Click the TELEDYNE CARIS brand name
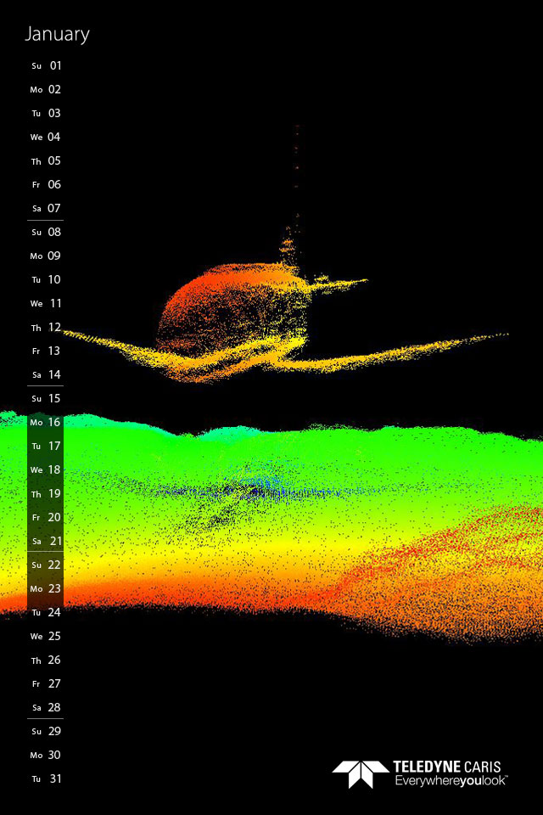Image resolution: width=543 pixels, height=815 pixels. click(447, 767)
